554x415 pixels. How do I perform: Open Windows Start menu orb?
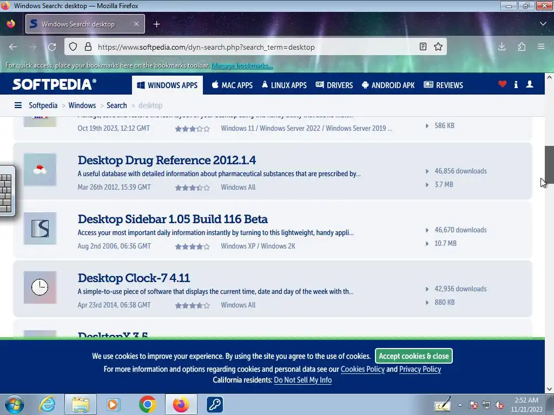click(x=15, y=404)
